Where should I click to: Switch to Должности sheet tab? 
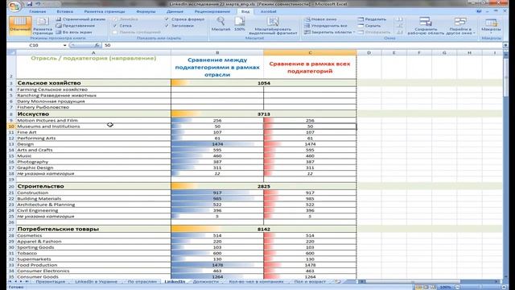tap(206, 282)
